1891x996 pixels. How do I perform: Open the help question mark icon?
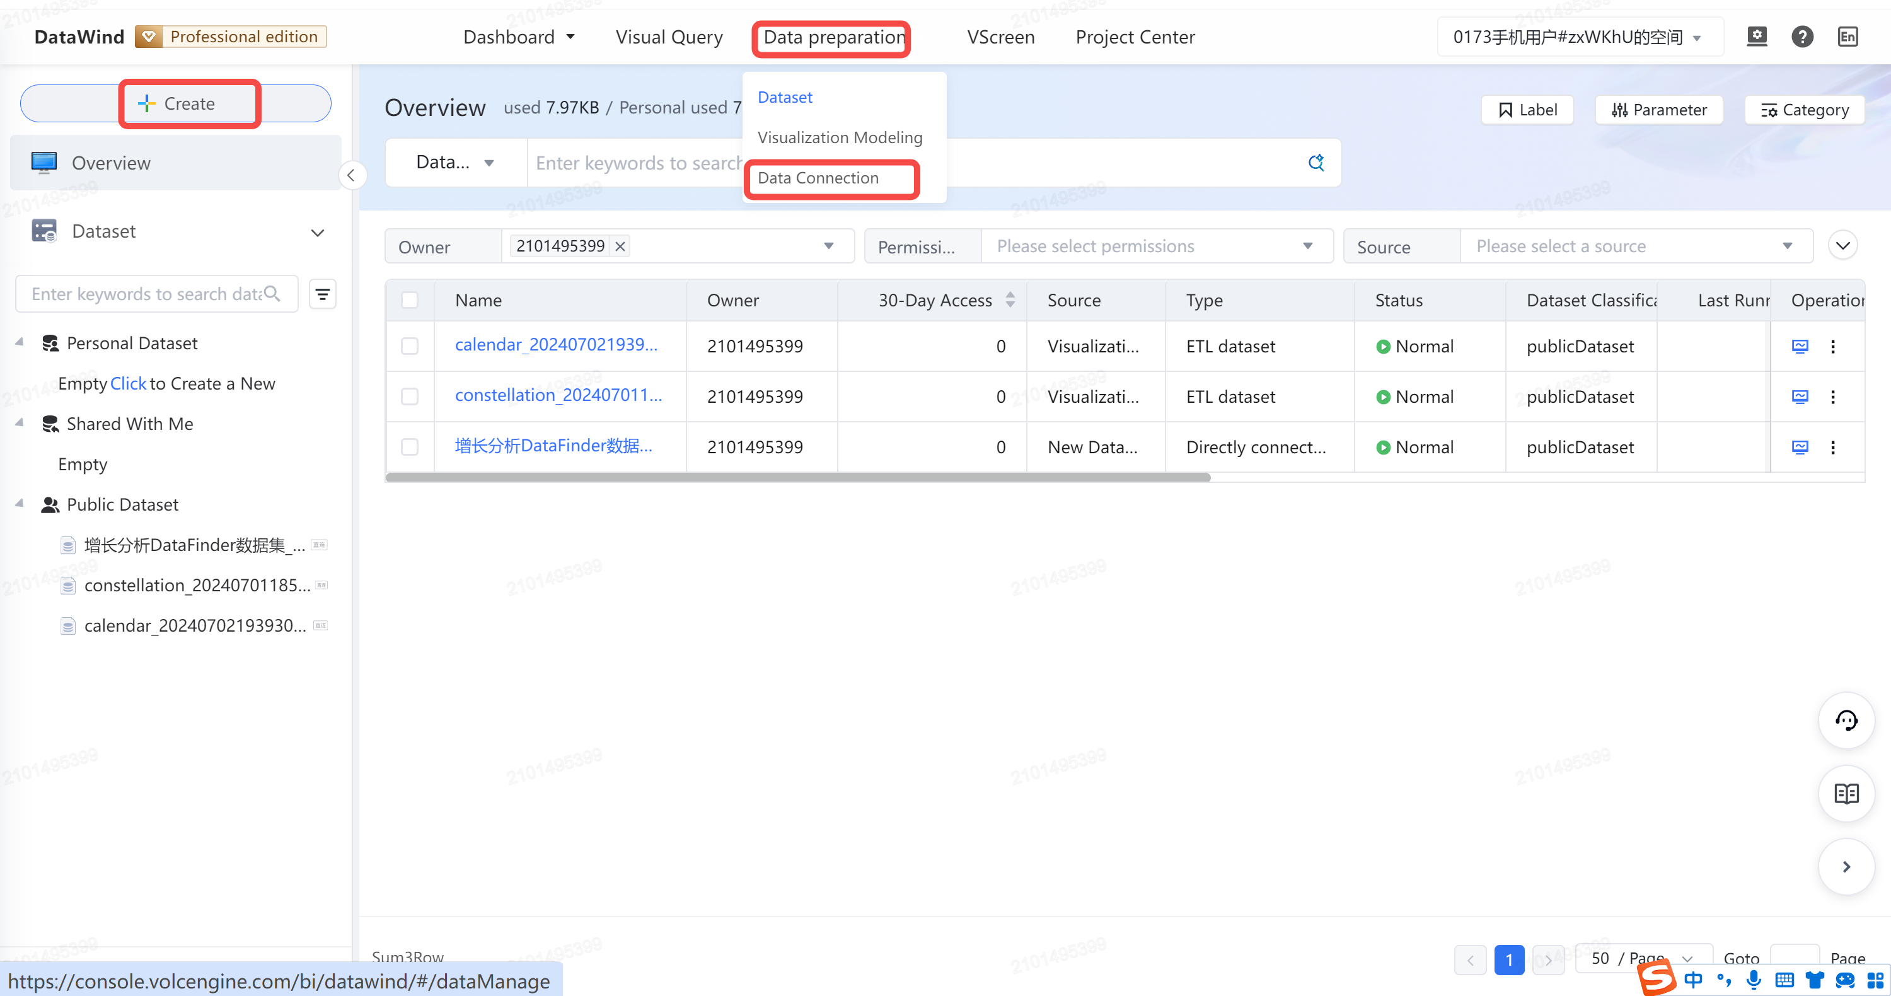coord(1802,36)
